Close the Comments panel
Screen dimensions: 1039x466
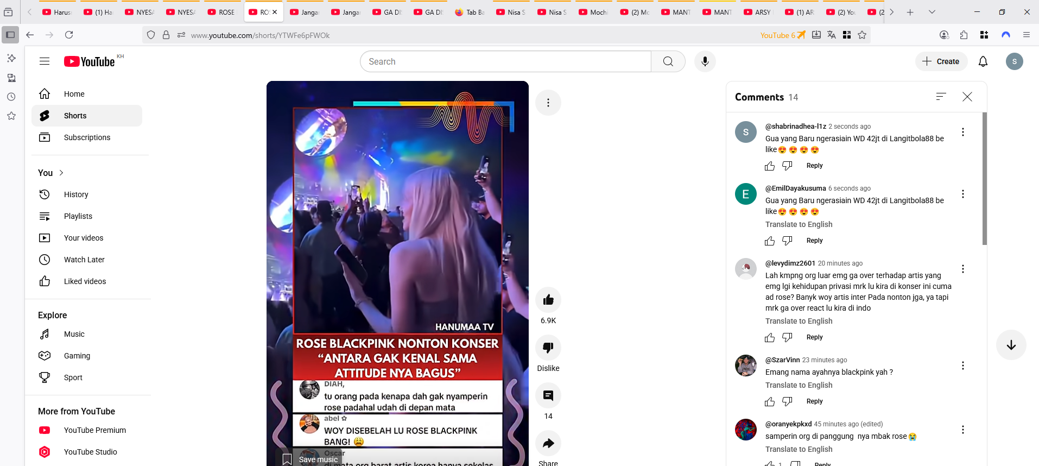967,97
